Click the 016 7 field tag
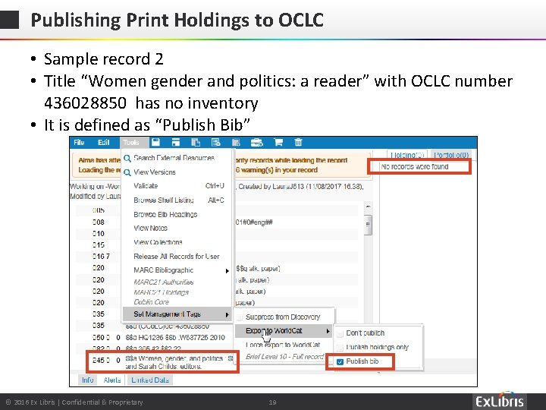The width and height of the screenshot is (546, 410). tap(101, 257)
